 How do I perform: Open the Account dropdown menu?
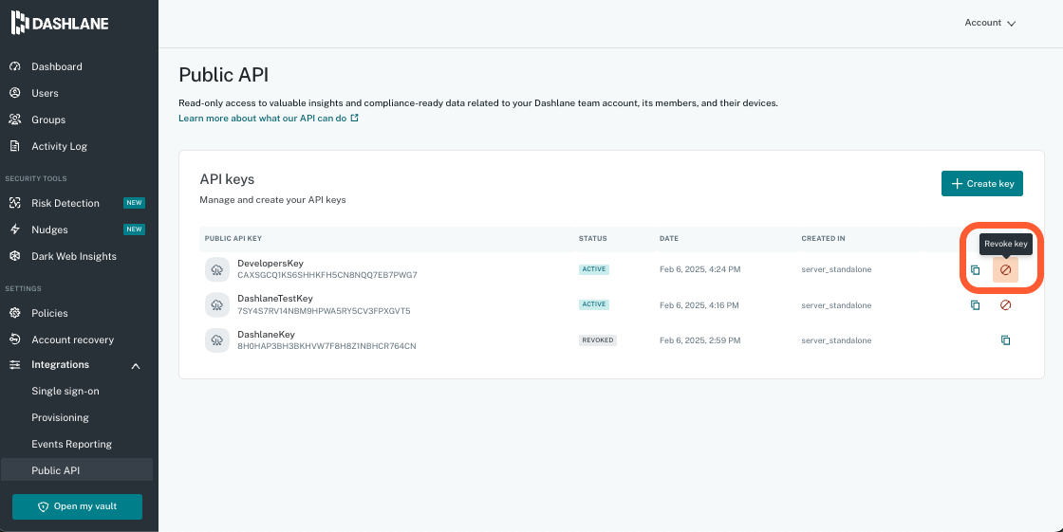(990, 23)
